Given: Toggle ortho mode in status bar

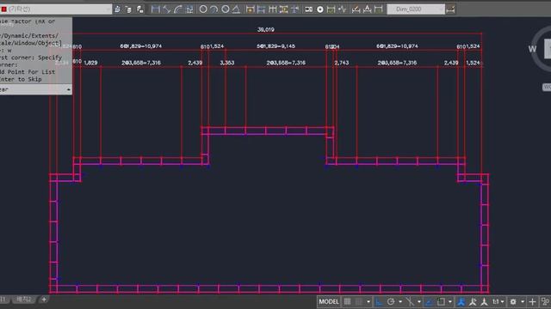Looking at the screenshot, I should pos(379,301).
